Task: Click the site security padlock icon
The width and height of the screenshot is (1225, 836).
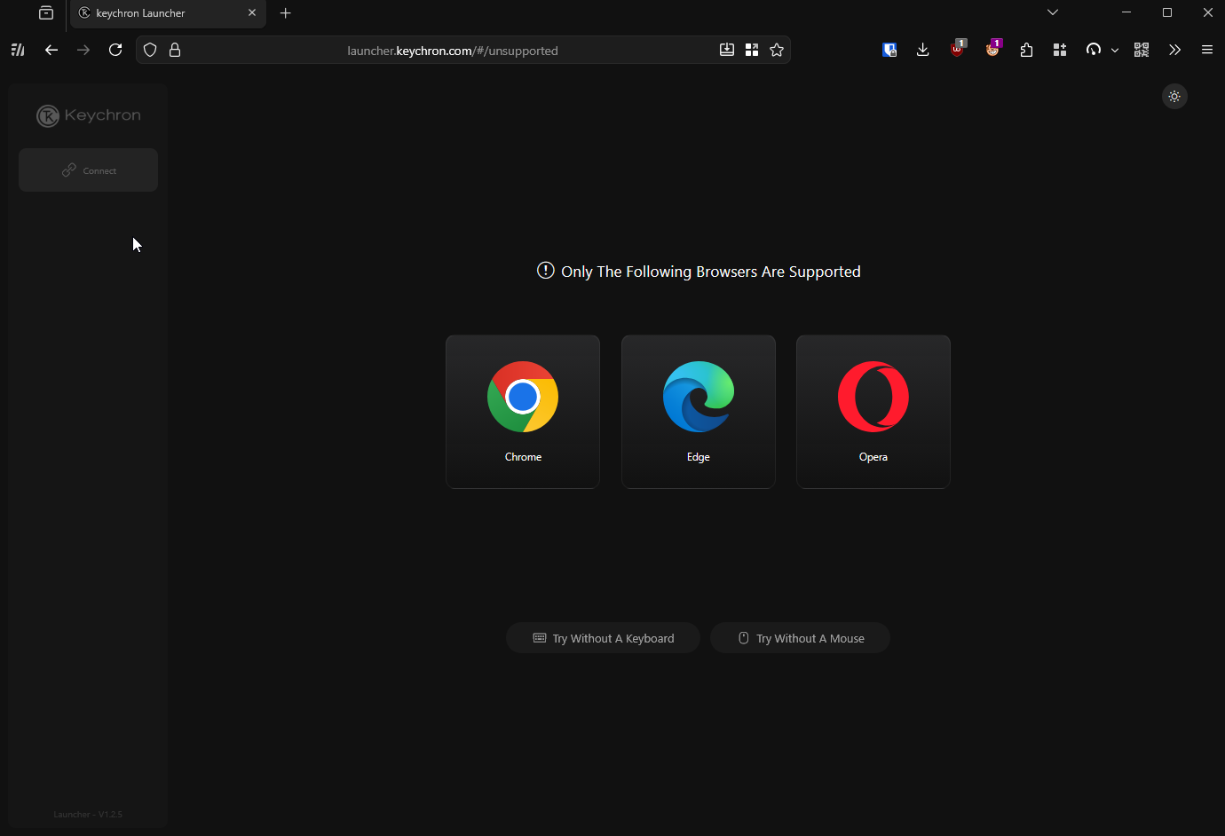Action: point(175,50)
